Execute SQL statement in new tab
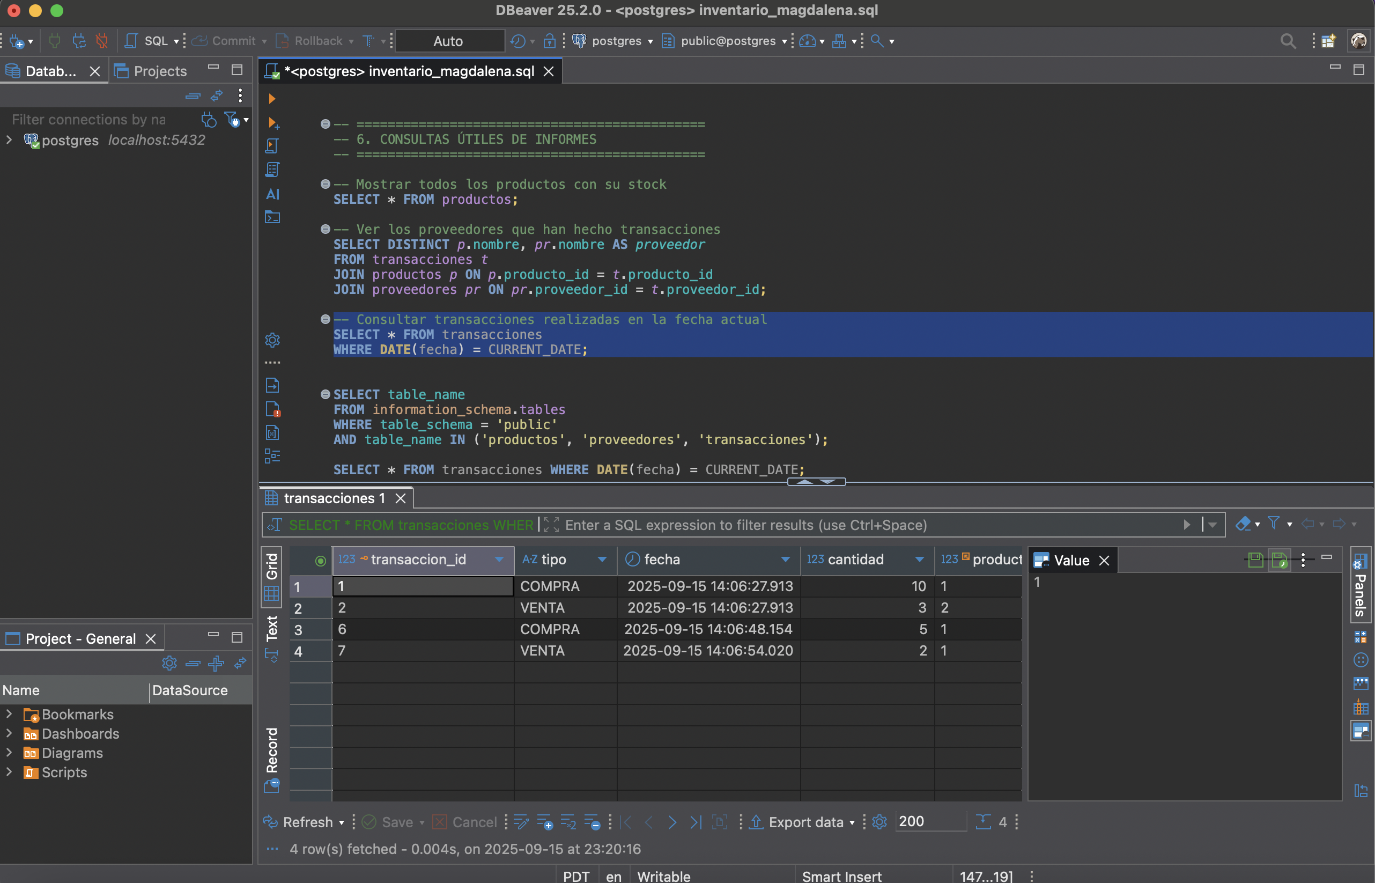Screen dimensions: 1375x883 coord(273,123)
